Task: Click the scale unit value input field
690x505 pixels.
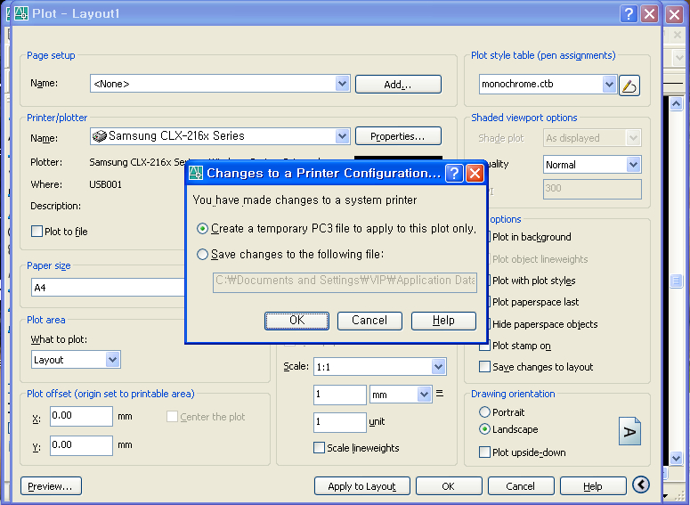Action: click(x=340, y=422)
